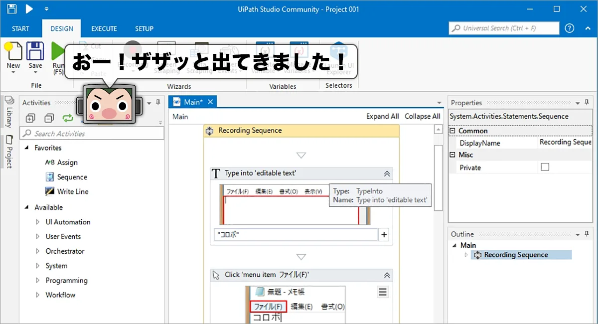Expand the UI Automation category
This screenshot has width=598, height=324.
[38, 222]
